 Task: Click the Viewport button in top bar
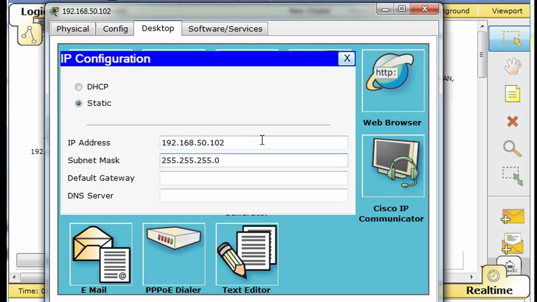pyautogui.click(x=507, y=11)
